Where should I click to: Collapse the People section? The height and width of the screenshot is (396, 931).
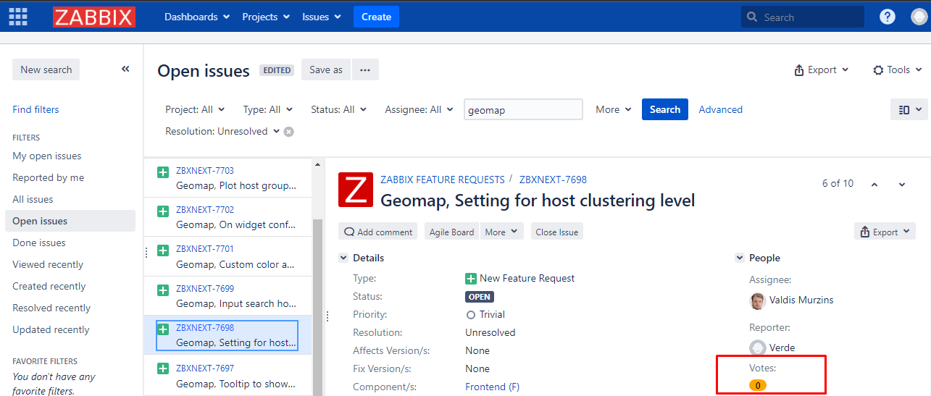tap(739, 258)
